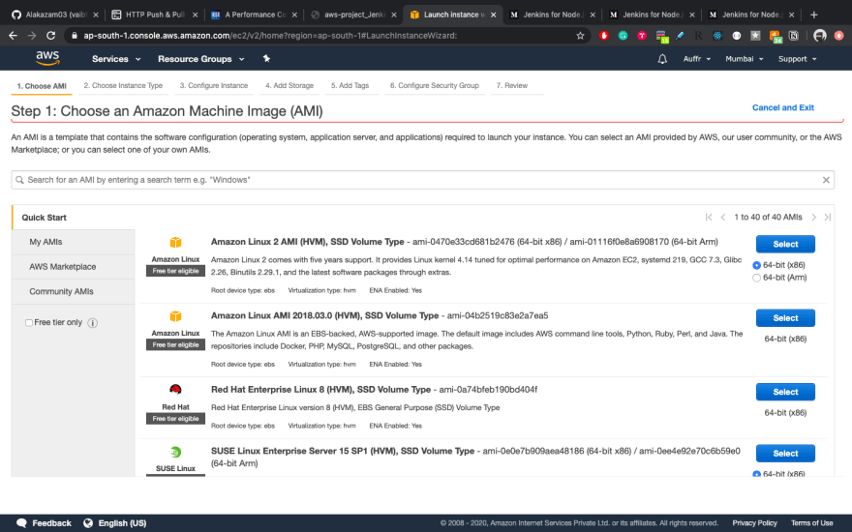Switch to the A Performance Co browser tab

pos(254,15)
